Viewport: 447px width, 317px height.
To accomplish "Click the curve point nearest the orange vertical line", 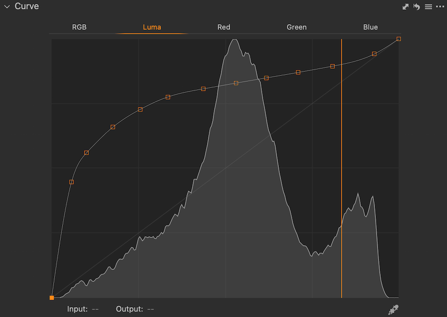I will point(333,66).
